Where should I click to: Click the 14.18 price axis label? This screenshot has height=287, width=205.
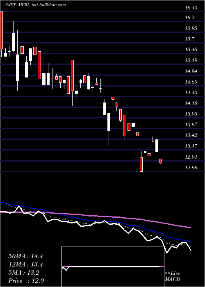(x=191, y=103)
